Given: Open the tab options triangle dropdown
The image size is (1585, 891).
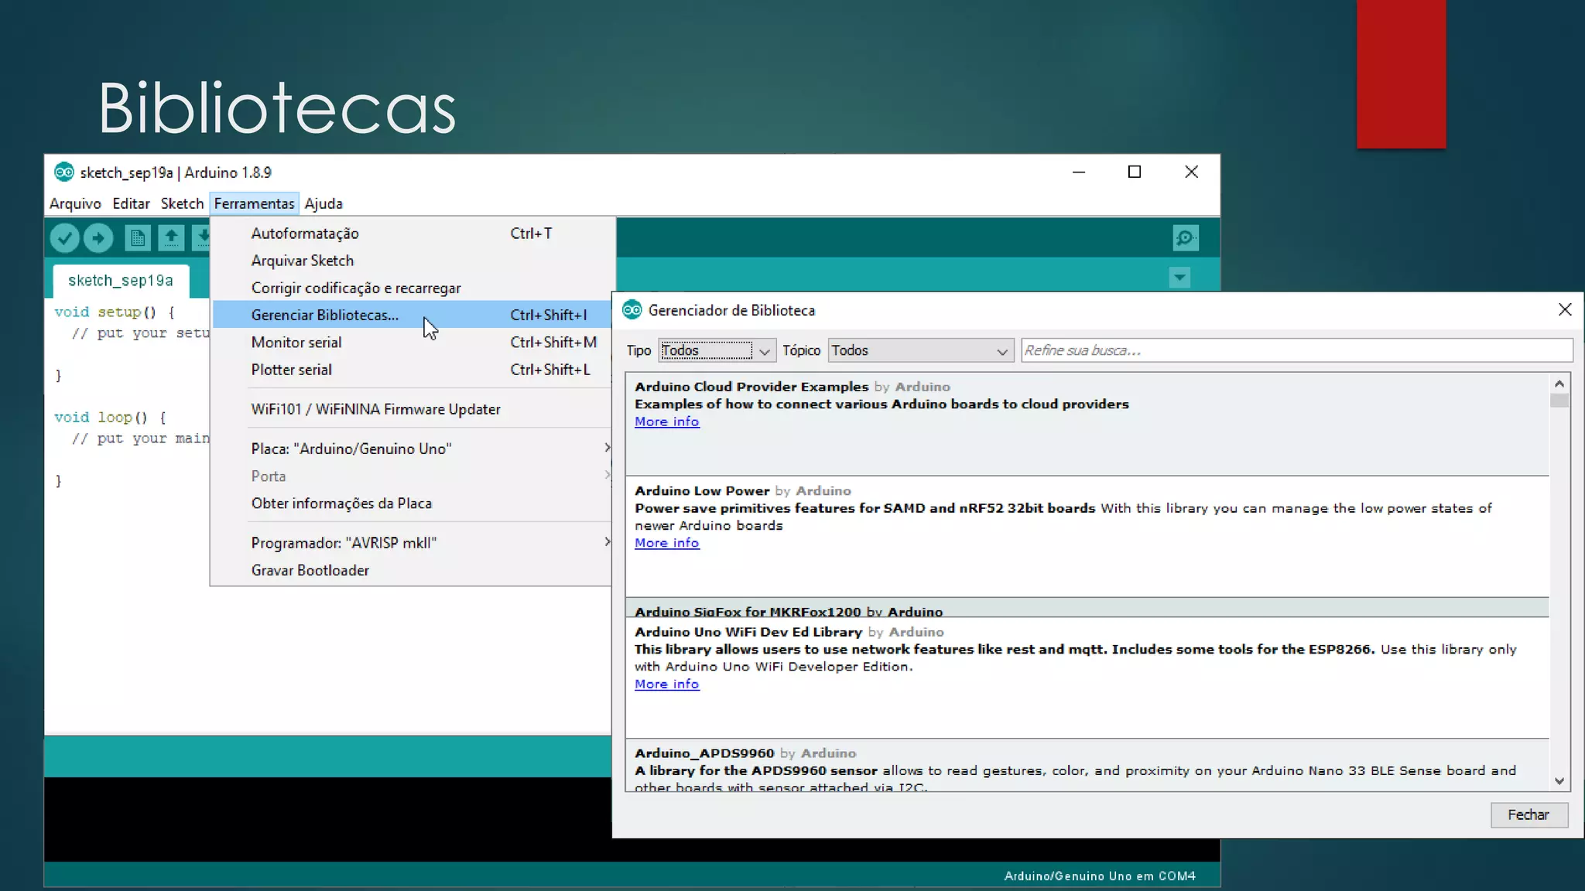Looking at the screenshot, I should click(x=1179, y=278).
